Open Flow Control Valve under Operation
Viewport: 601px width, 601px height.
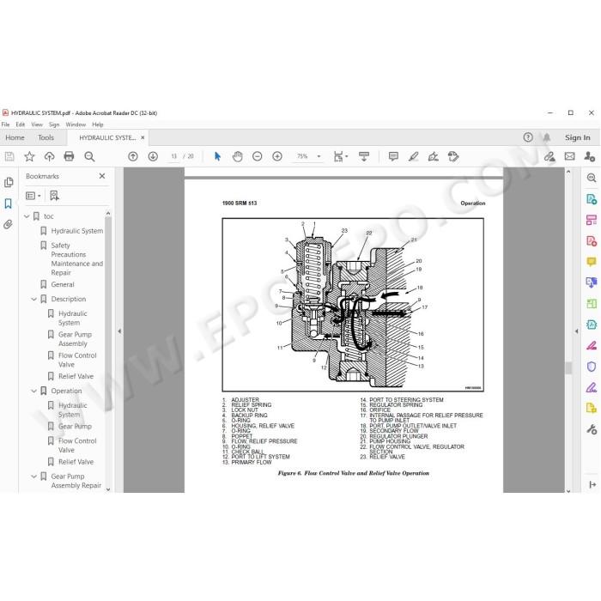[x=77, y=446]
